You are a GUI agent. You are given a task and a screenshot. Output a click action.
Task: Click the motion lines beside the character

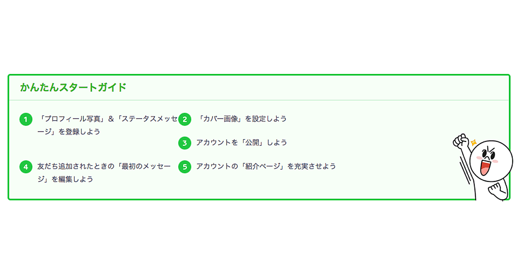[x=464, y=169]
